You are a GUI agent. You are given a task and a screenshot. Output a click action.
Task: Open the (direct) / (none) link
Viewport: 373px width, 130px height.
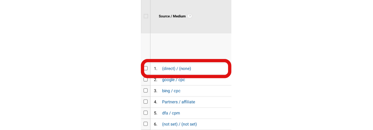tap(176, 69)
